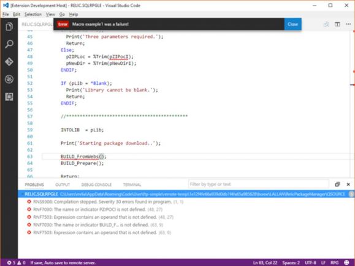The width and height of the screenshot is (355, 266).
Task: Click the LF line ending status entry
Action: 323,262
